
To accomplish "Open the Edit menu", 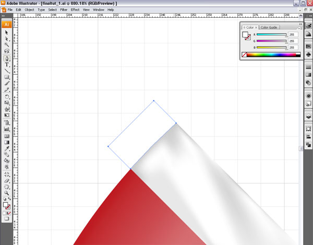I will click(x=19, y=9).
